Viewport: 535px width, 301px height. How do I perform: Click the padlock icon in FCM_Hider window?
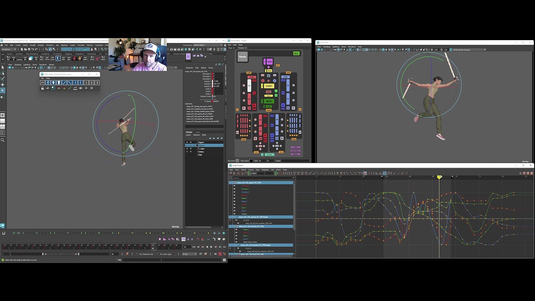click(42, 88)
